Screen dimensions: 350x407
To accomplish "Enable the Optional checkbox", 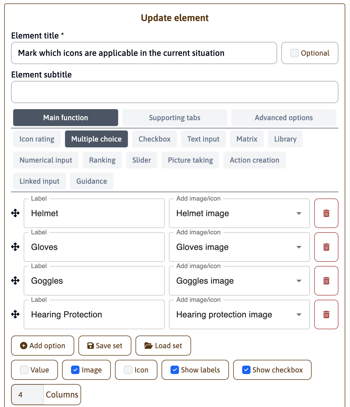I will pos(294,53).
